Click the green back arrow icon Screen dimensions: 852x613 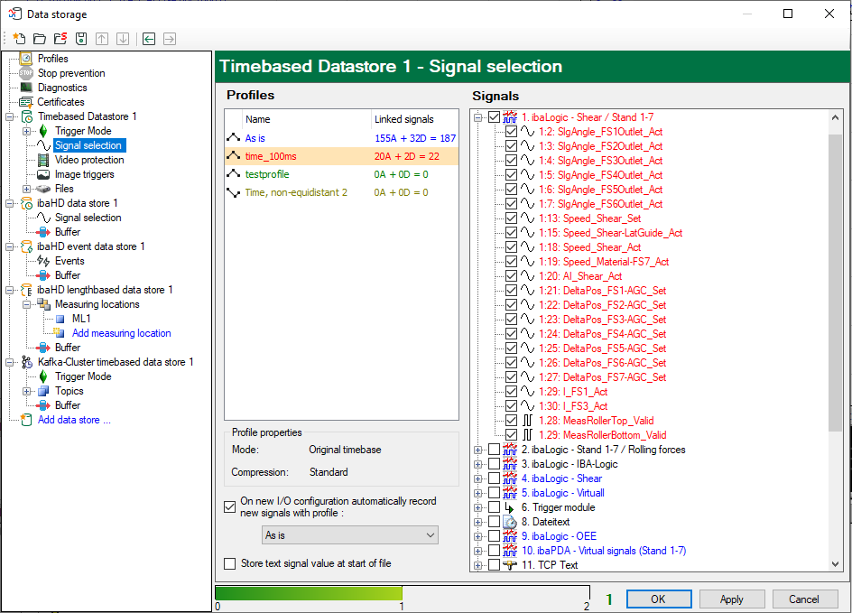(148, 39)
